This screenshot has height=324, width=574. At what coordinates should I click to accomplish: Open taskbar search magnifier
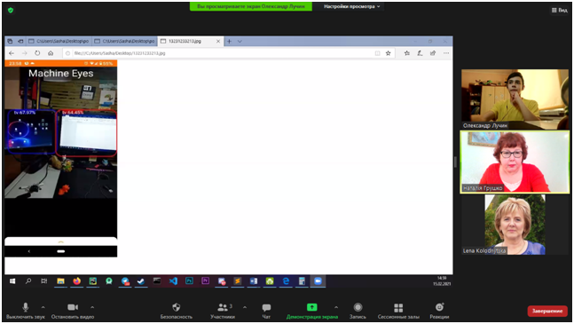coord(28,281)
